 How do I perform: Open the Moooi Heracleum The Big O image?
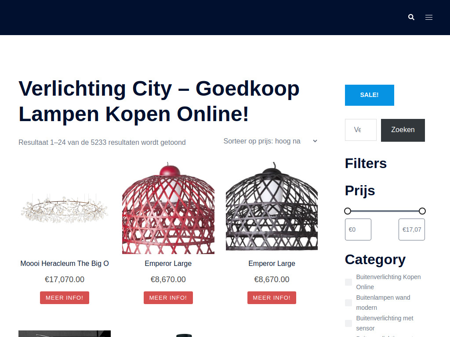click(65, 208)
